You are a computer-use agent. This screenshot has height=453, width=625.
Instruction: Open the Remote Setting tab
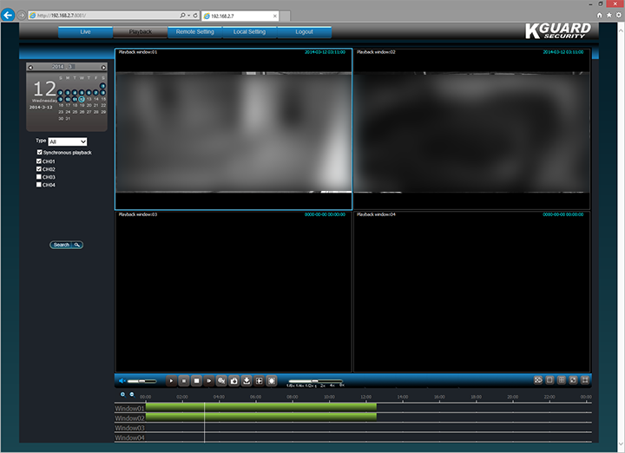(x=194, y=32)
